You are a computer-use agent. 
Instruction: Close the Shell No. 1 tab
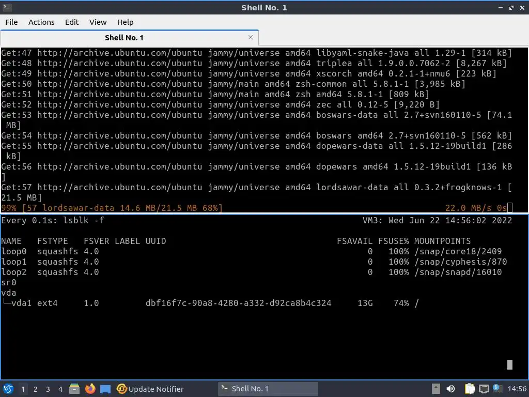point(251,37)
